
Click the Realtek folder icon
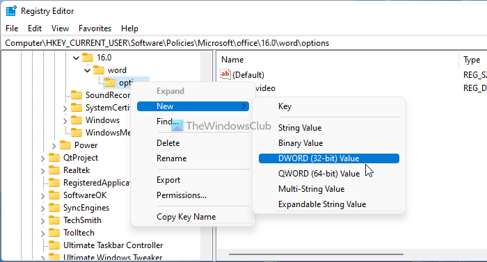(54, 170)
